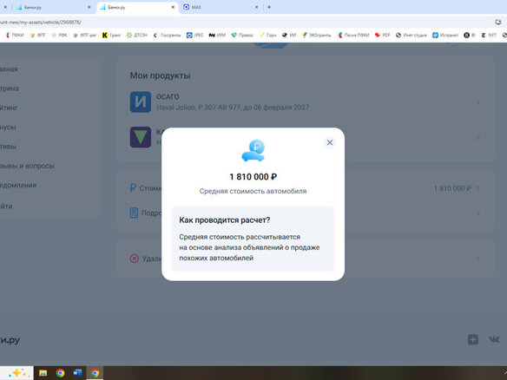Click the ruble cost icon in background row

point(133,187)
